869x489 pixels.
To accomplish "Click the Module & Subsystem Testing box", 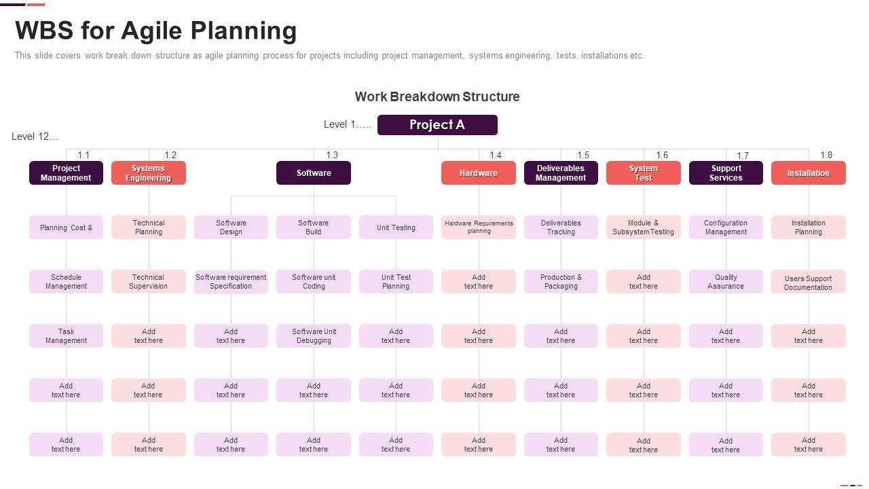I will coord(643,228).
